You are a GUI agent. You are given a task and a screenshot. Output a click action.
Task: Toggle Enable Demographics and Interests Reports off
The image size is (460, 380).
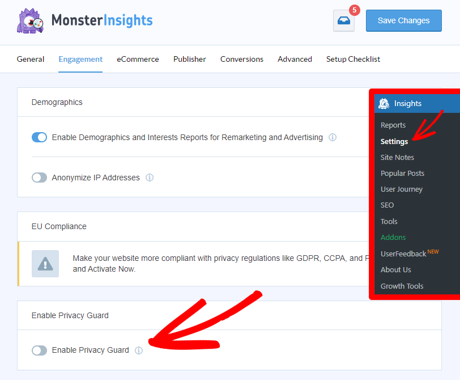point(39,137)
